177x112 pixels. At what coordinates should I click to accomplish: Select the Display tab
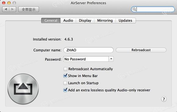tap(85, 20)
